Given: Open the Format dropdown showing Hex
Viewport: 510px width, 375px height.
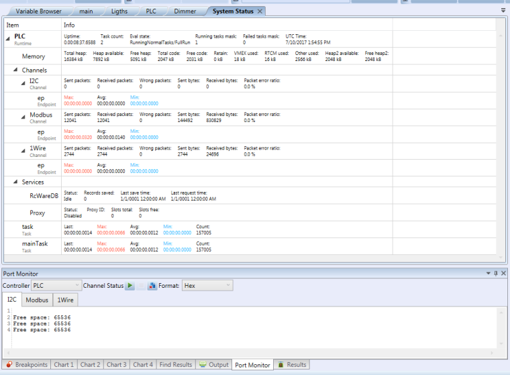Looking at the screenshot, I should tap(207, 286).
